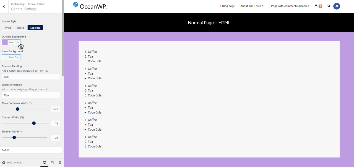Switch to tablet preview device
Screen dimensions: 354x167
(52, 163)
